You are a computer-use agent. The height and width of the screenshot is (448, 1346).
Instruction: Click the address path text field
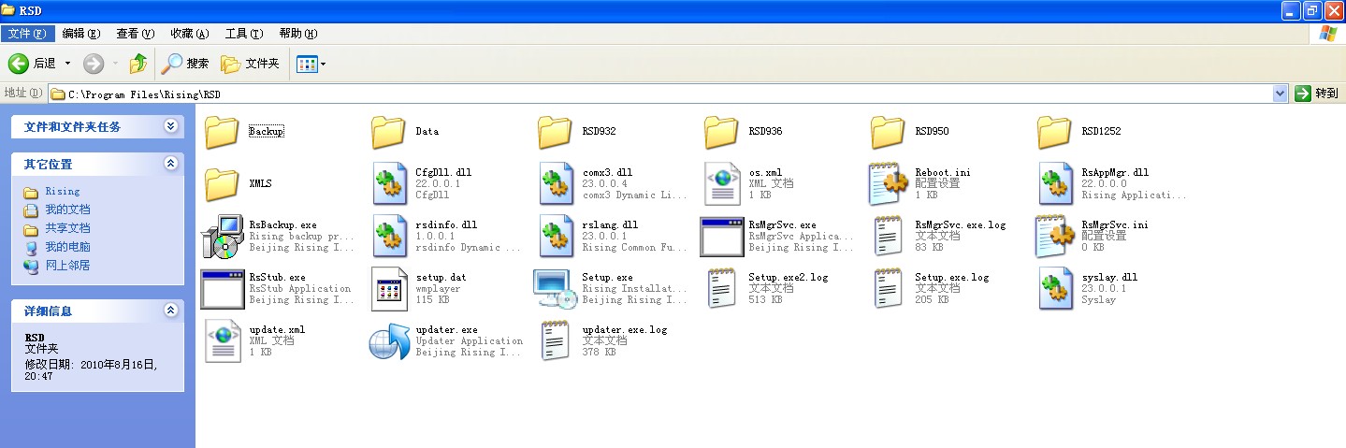(660, 94)
